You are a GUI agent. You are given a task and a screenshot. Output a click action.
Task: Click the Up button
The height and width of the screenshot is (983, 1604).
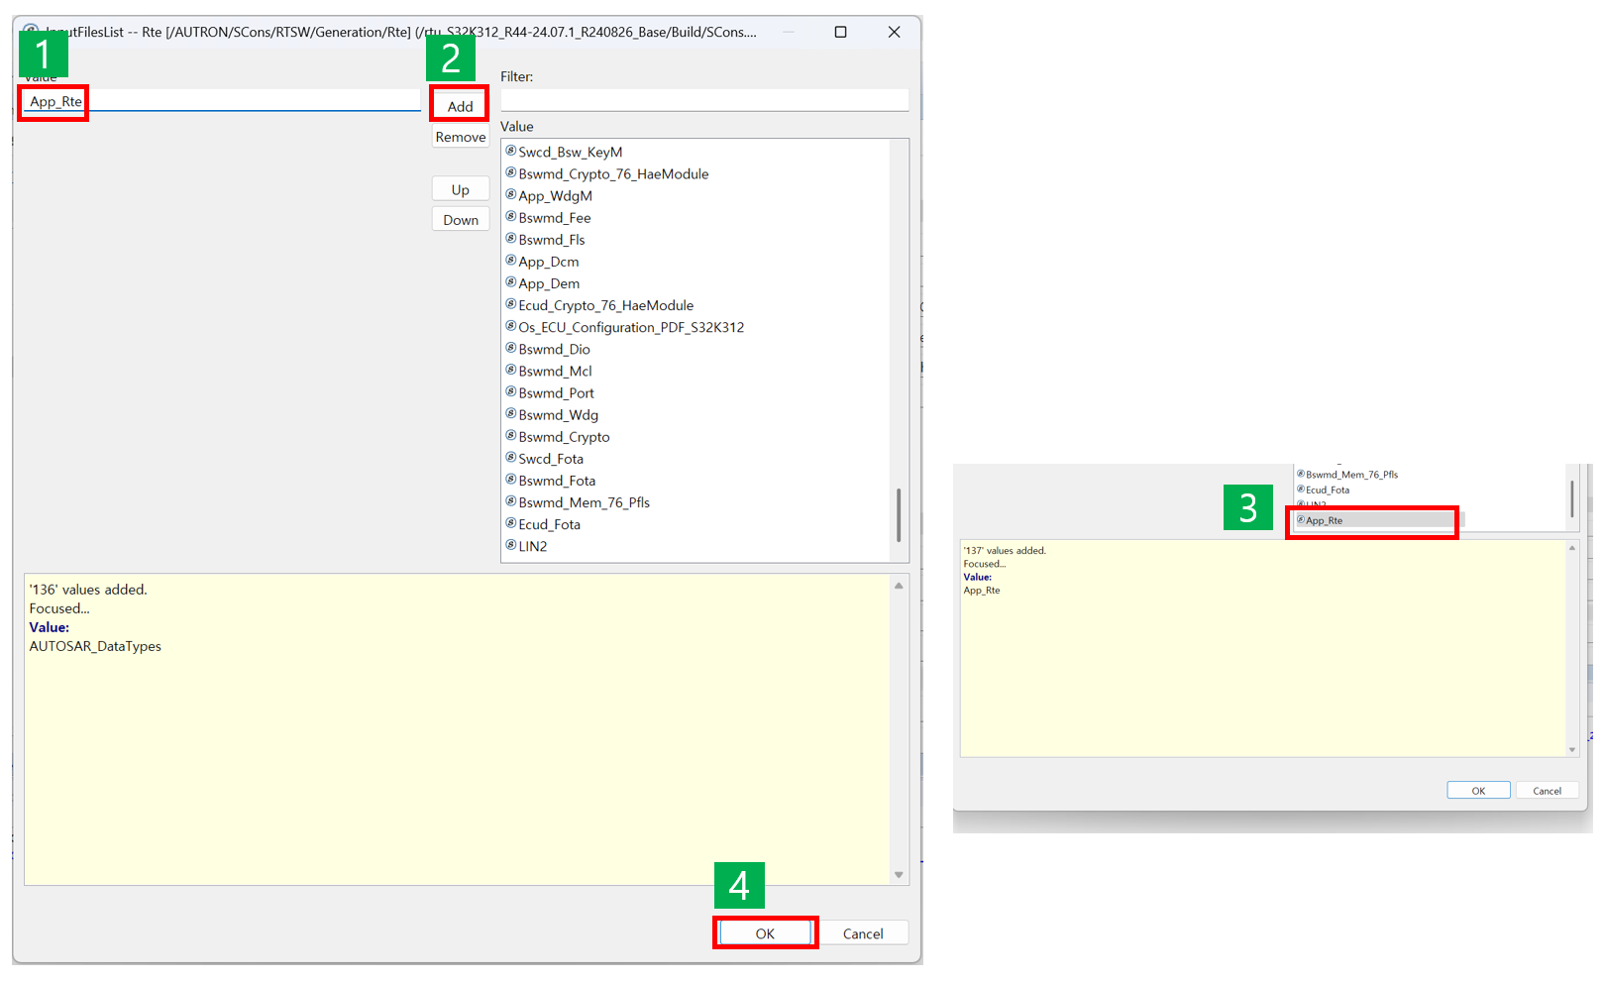coord(460,190)
